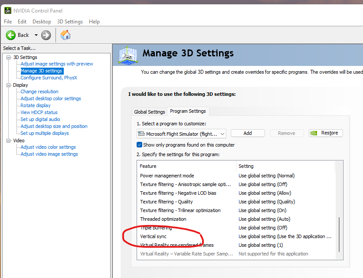The width and height of the screenshot is (363, 278).
Task: Open the 3D Settings menu
Action: [70, 22]
